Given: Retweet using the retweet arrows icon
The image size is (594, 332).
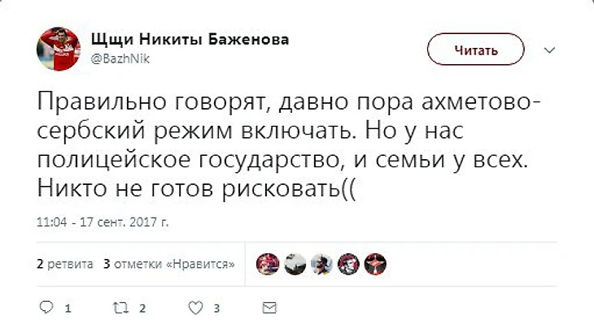Looking at the screenshot, I should pos(121,308).
